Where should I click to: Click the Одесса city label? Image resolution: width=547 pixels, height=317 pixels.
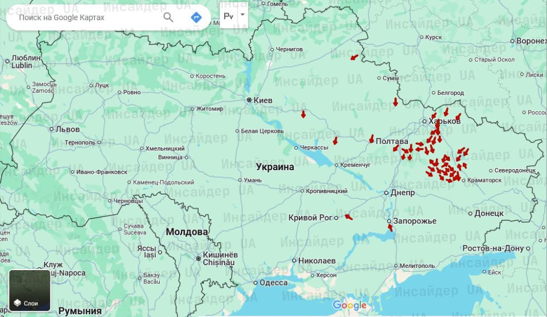273,283
